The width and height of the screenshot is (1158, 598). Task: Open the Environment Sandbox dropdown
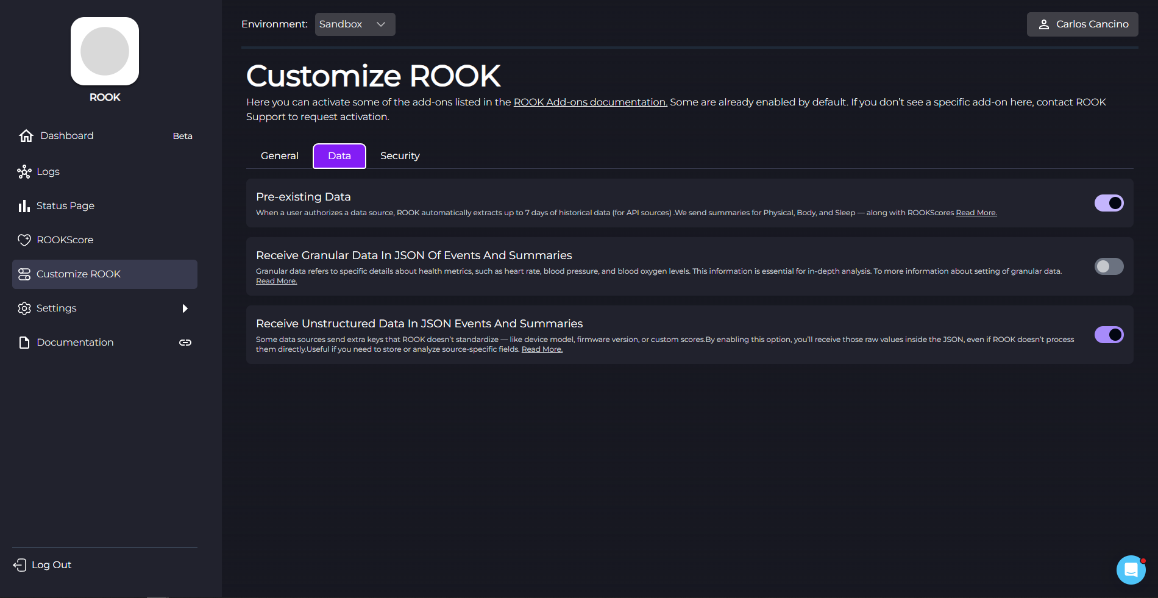(355, 24)
